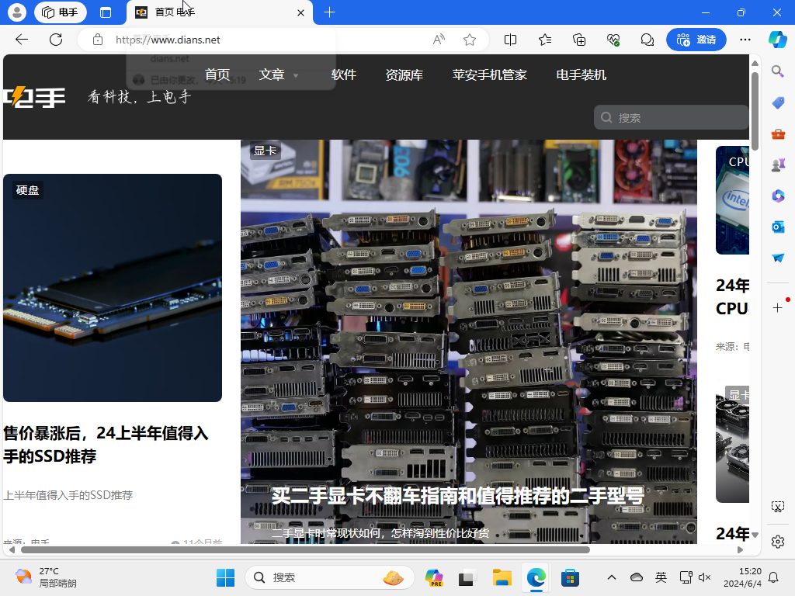This screenshot has height=596, width=795.
Task: Open Browser essentials heart icon
Action: click(x=613, y=40)
